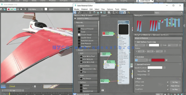
Task: Collapse the Sub-Surface Scattering rollout
Action: (135, 42)
